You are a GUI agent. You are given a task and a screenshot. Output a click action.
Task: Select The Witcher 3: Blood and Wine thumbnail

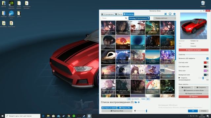(167, 42)
